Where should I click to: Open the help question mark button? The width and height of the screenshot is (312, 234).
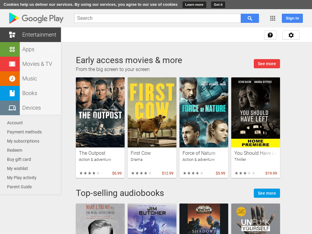point(270,35)
